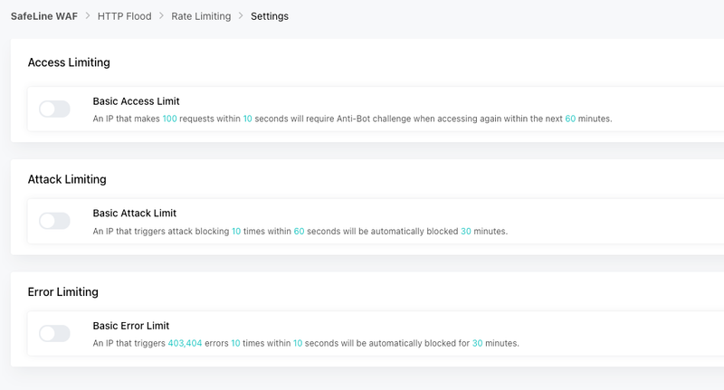Screen dimensions: 724x390
Task: Edit error limit 10 seconds window
Action: coord(298,343)
